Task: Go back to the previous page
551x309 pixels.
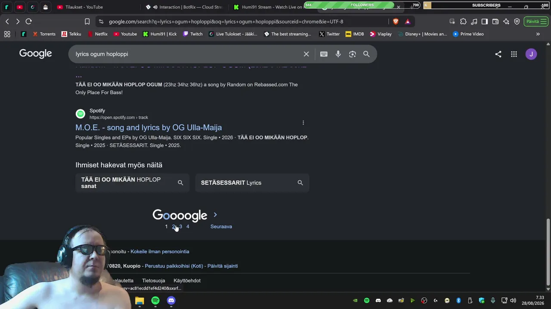Action: (7, 21)
